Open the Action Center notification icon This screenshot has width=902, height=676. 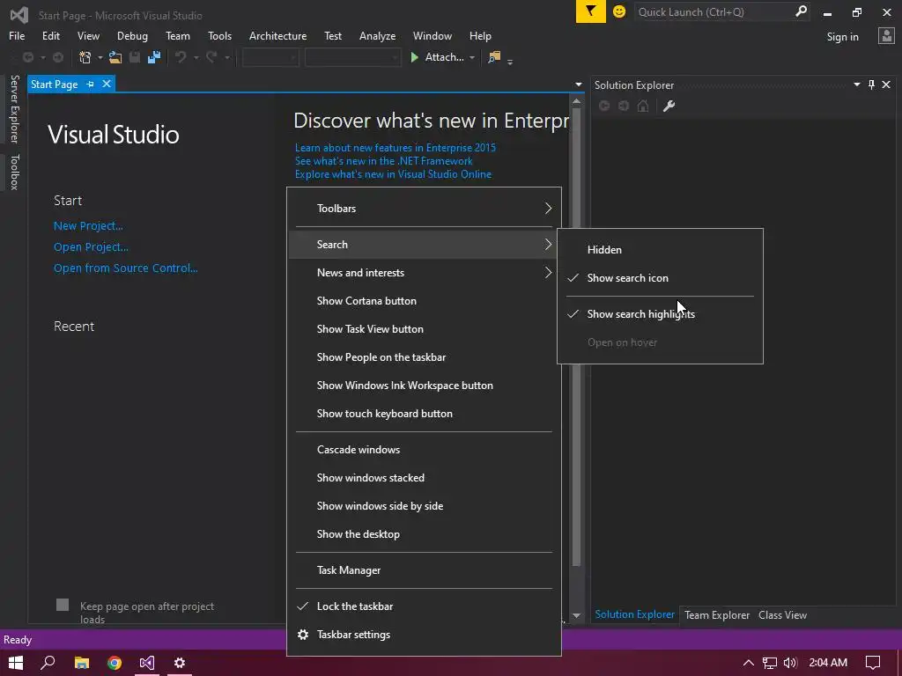(873, 663)
